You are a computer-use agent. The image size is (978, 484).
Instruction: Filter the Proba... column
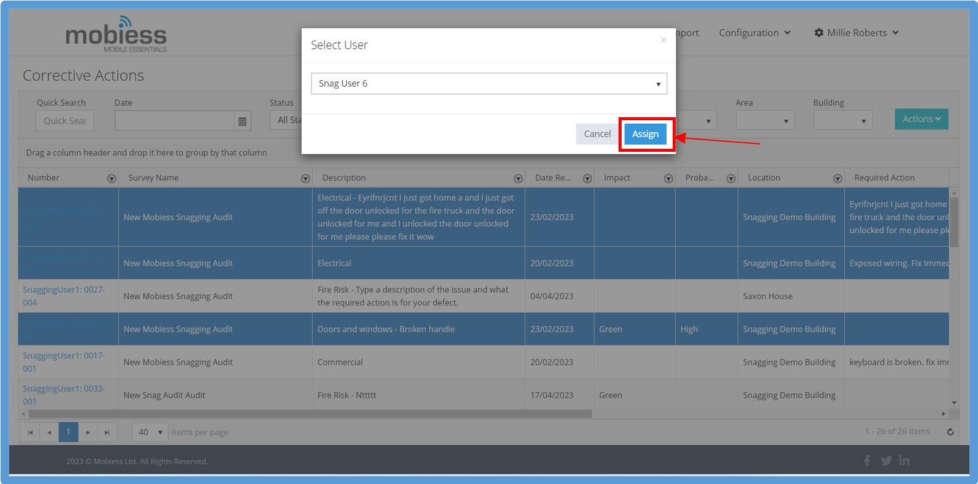731,179
